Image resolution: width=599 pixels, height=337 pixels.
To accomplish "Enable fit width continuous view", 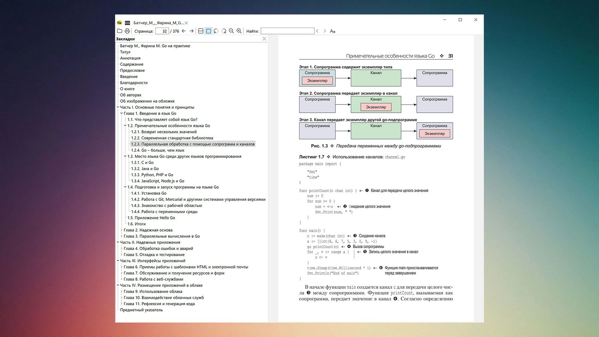I will 201,31.
